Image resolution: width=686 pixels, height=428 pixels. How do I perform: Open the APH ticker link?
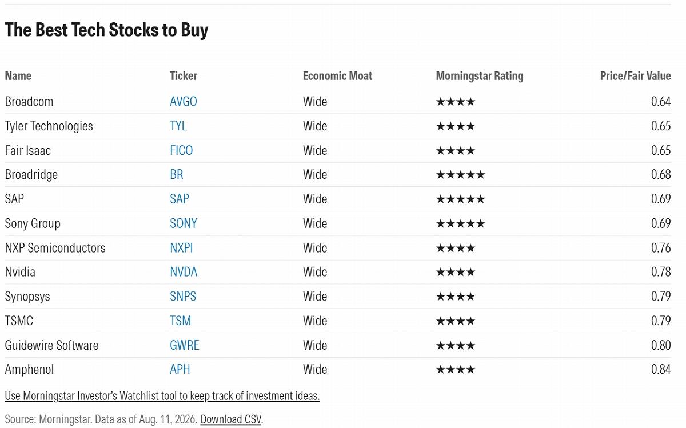(180, 370)
